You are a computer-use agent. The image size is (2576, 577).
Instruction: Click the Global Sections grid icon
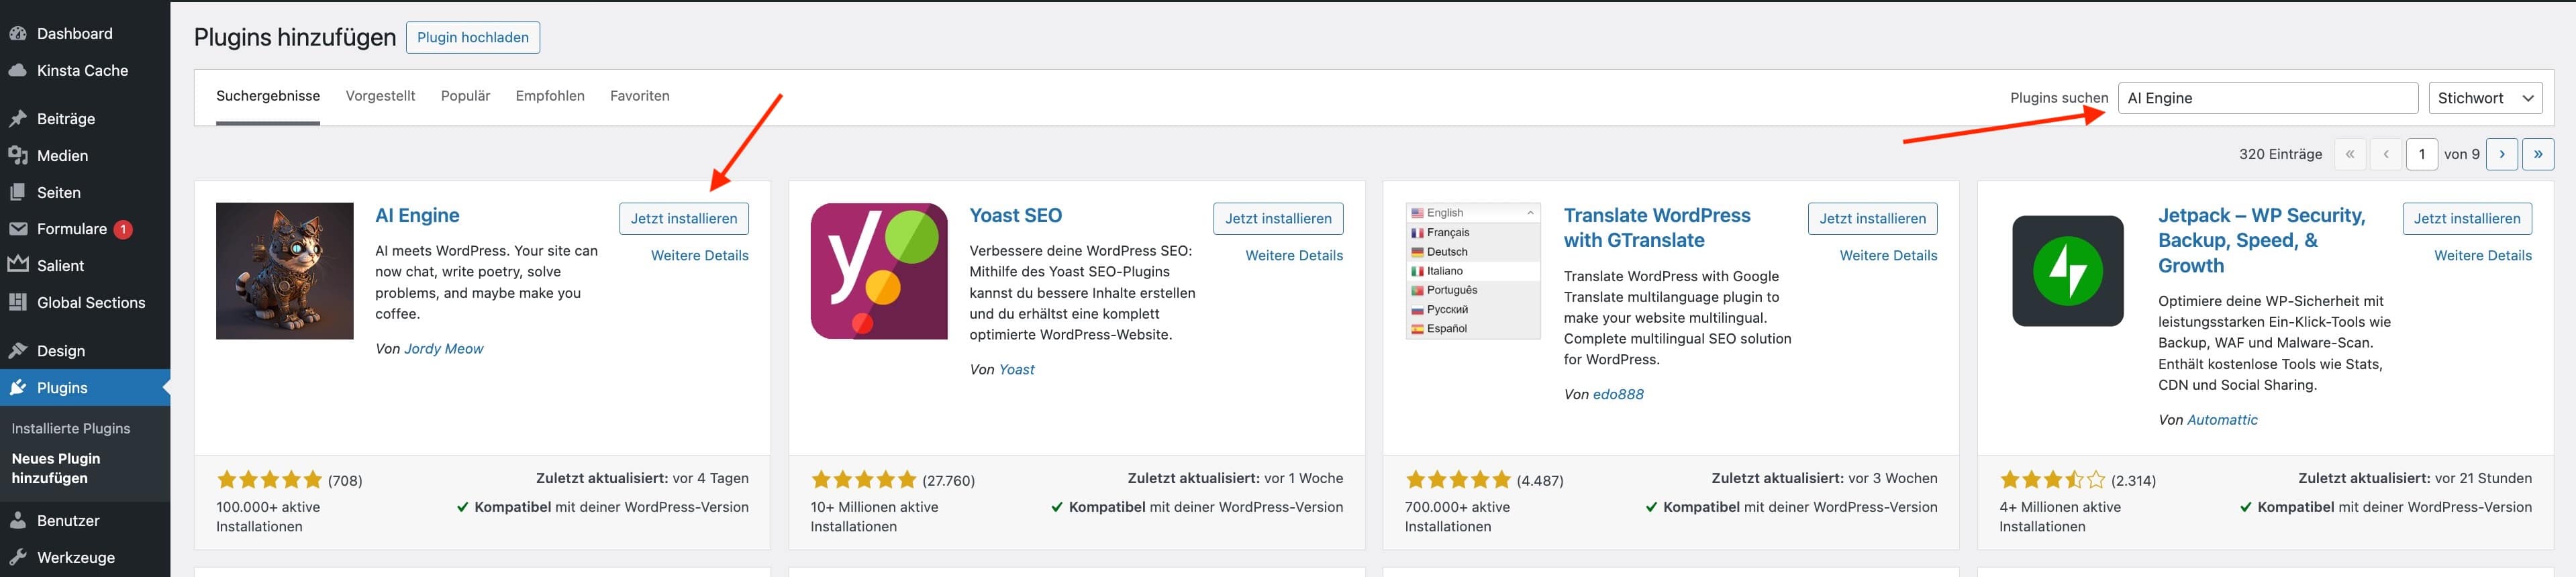coord(17,302)
